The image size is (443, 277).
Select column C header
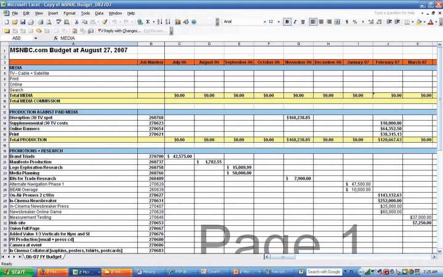(180, 44)
